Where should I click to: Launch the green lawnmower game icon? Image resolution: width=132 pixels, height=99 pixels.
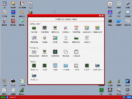pos(22,90)
